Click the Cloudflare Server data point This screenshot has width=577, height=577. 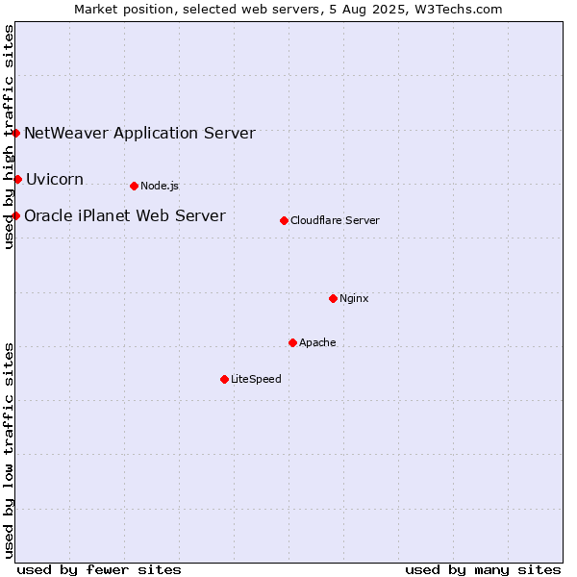coord(284,220)
